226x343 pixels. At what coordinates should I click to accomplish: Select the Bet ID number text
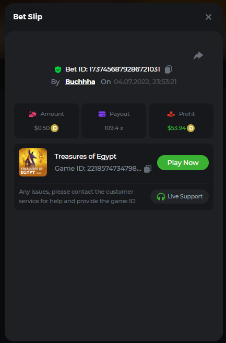click(x=125, y=69)
